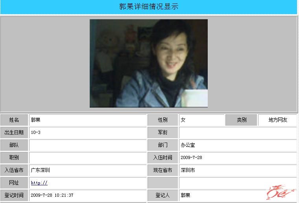Select the category value 地方网友
The width and height of the screenshot is (299, 203).
click(x=278, y=120)
